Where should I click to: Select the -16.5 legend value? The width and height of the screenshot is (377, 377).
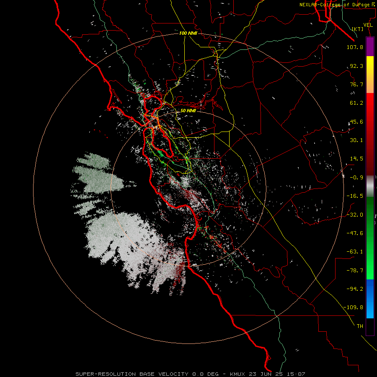click(355, 196)
